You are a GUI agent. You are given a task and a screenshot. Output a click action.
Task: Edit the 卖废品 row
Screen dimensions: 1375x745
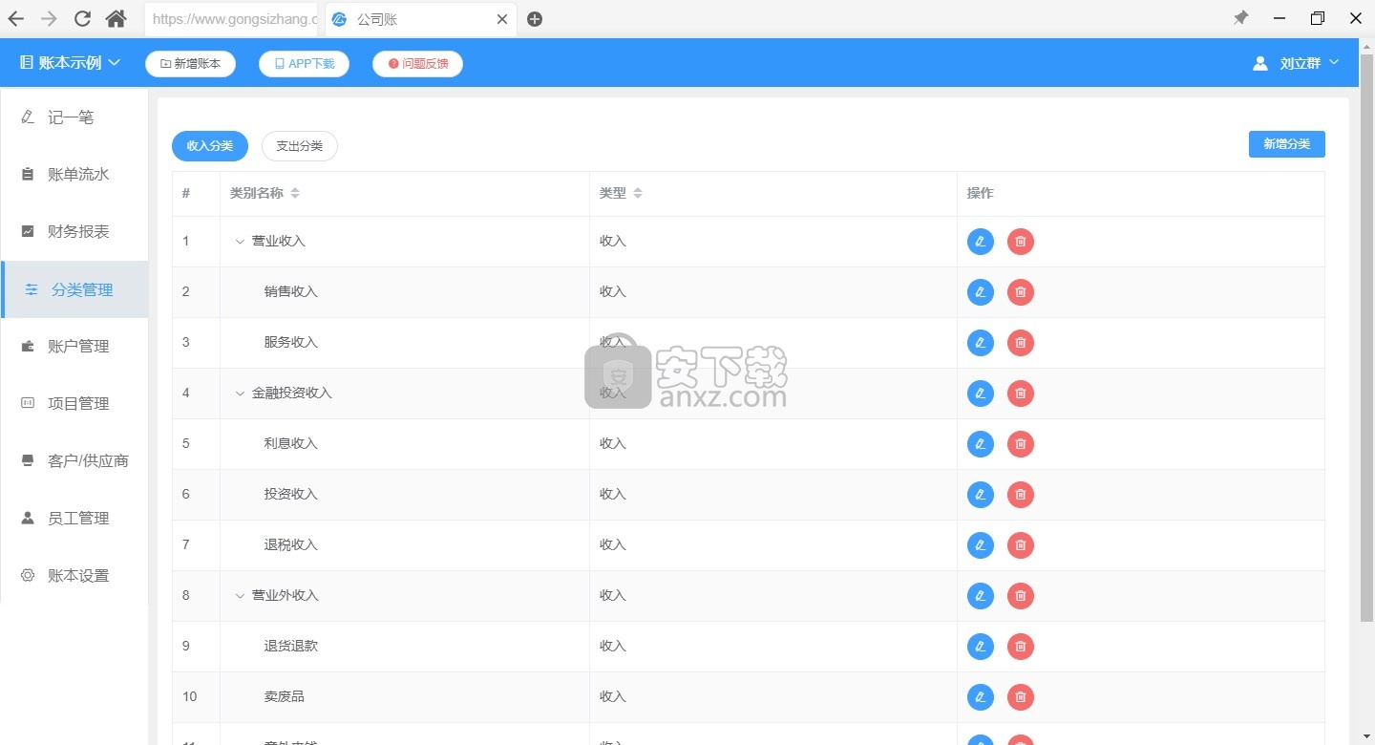click(981, 697)
